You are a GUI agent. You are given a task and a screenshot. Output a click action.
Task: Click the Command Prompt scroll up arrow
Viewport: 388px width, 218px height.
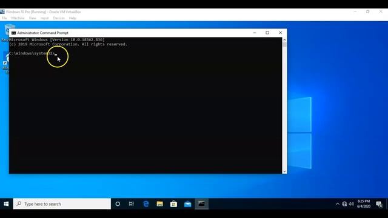[284, 39]
